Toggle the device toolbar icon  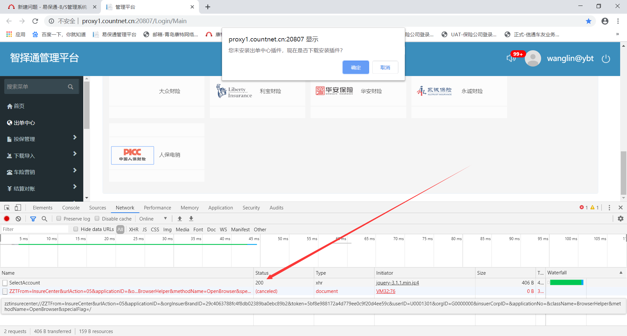[x=18, y=207]
